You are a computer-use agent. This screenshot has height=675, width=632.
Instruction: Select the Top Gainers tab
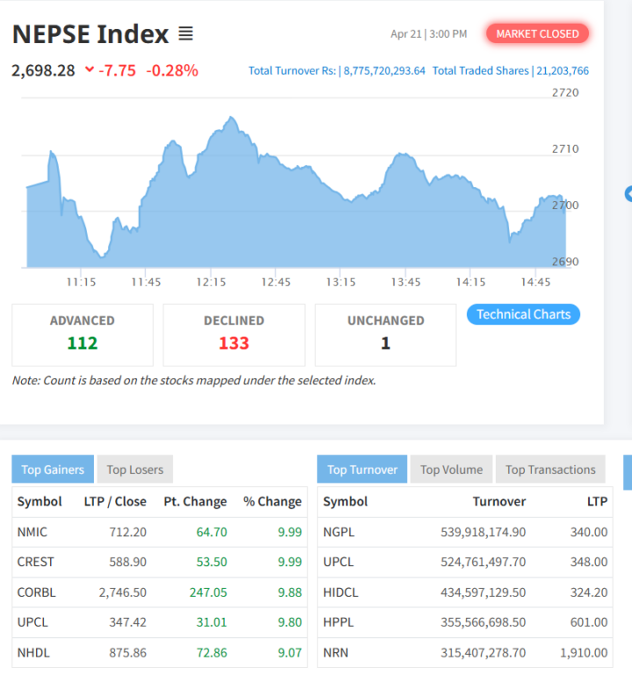click(x=53, y=469)
